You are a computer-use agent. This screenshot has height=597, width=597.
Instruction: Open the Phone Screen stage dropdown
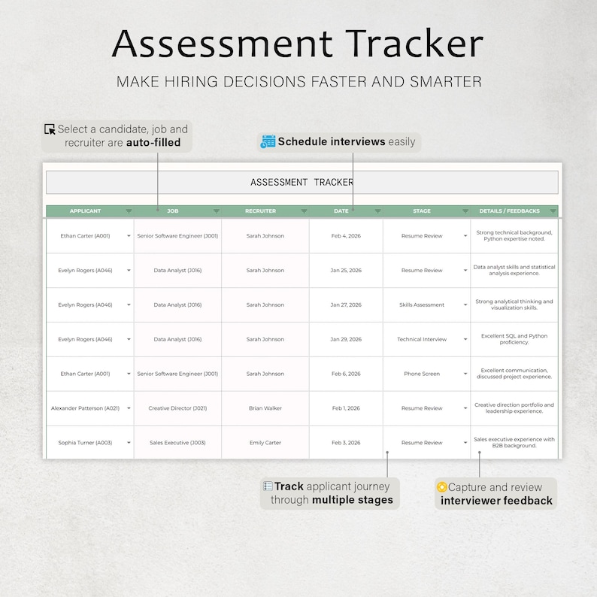coord(465,374)
